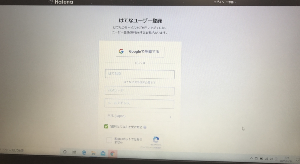The width and height of the screenshot is (300, 164).
Task: Focus the パスワード input field
Action: [139, 91]
